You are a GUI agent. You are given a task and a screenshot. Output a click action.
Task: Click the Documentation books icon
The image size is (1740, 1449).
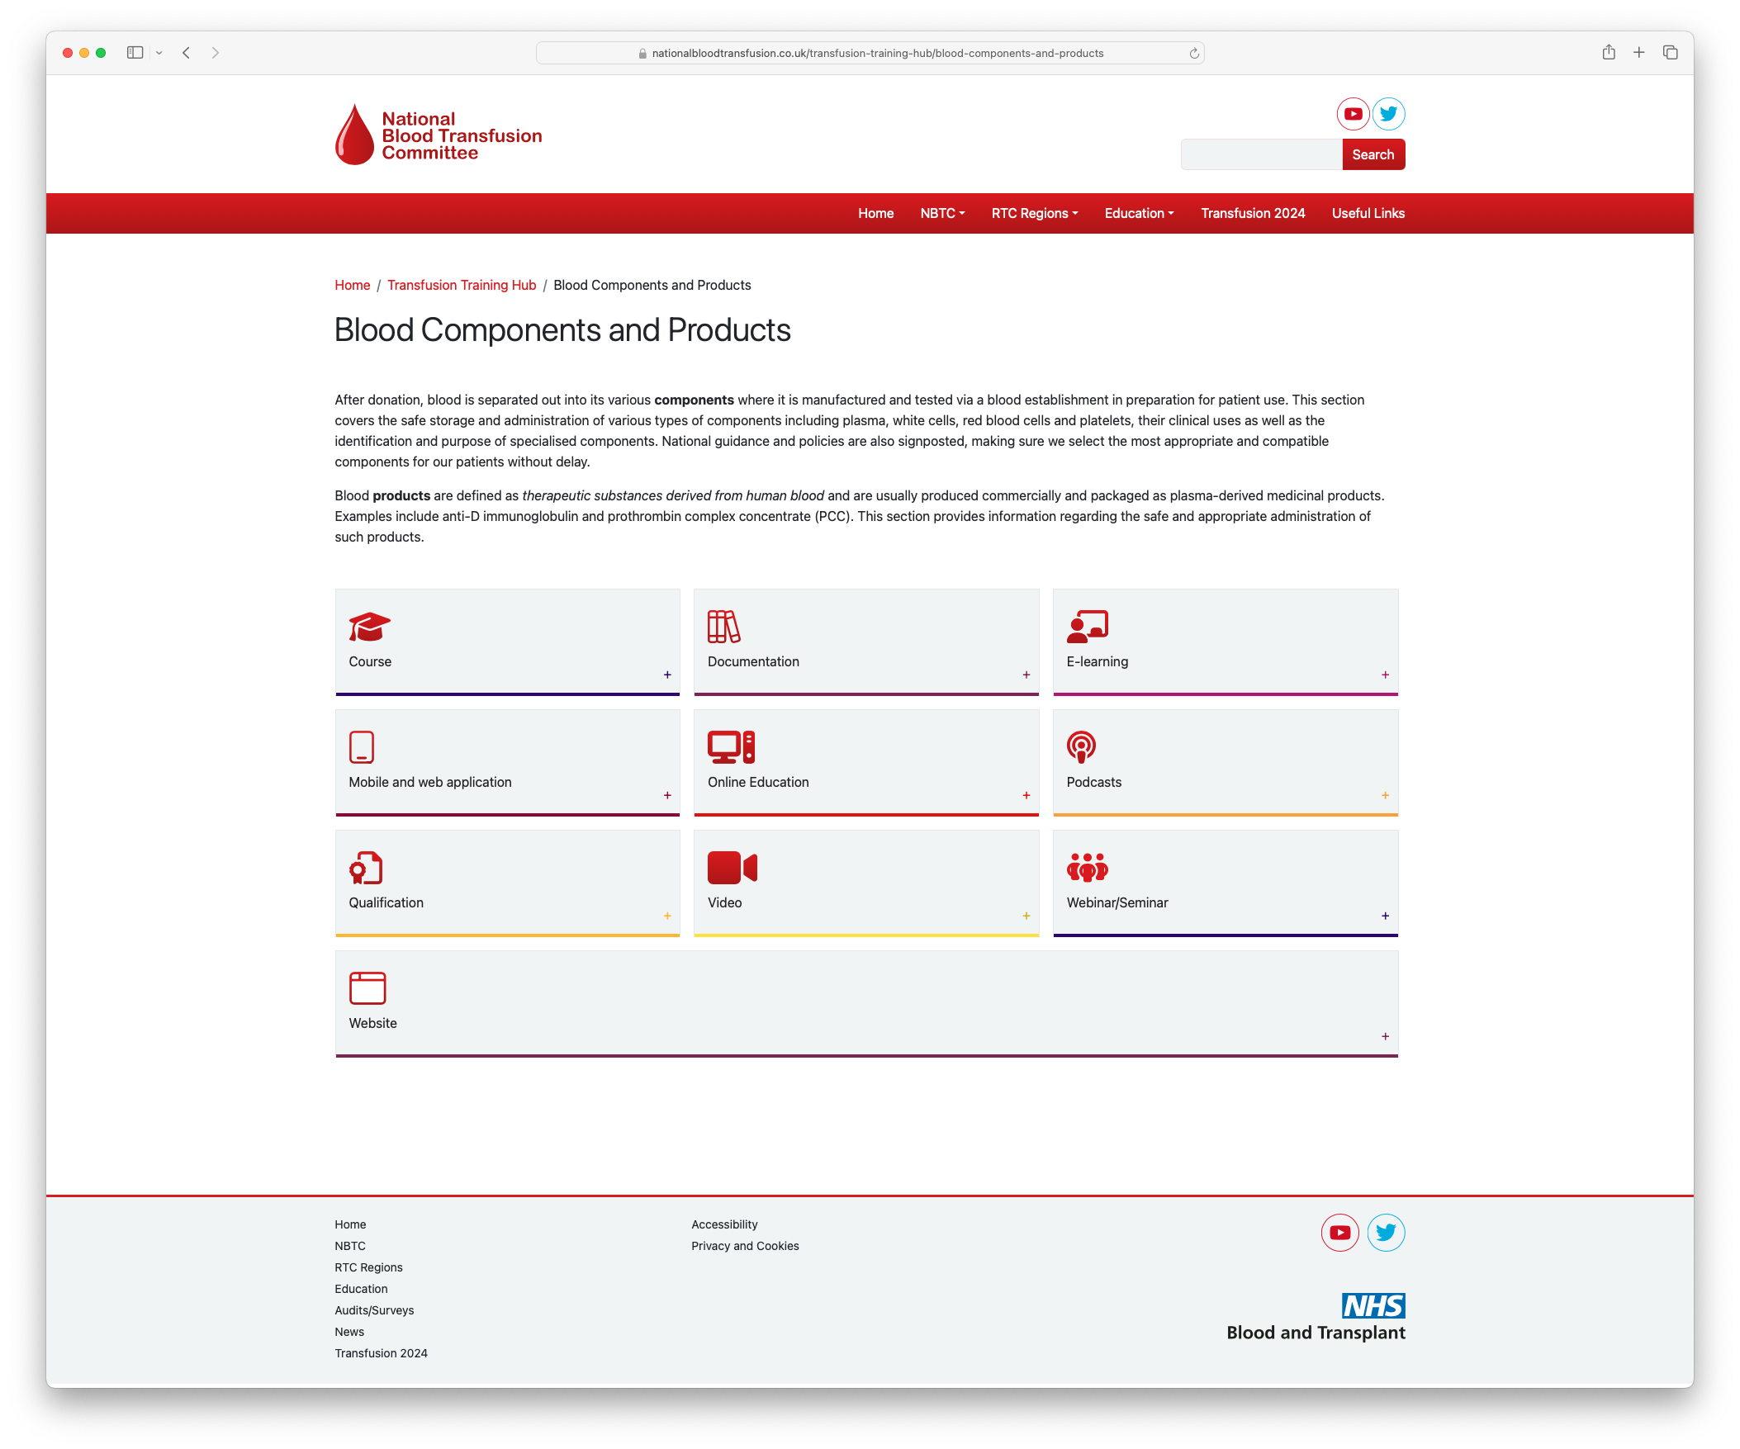(x=723, y=628)
